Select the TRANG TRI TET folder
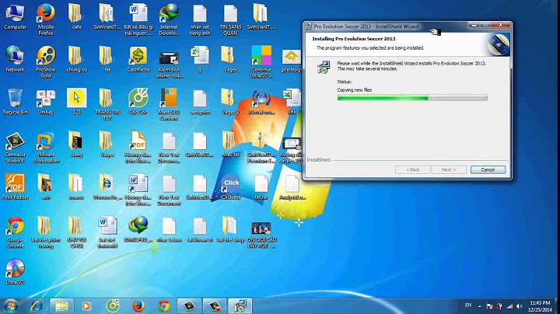560x314 pixels. 107,105
